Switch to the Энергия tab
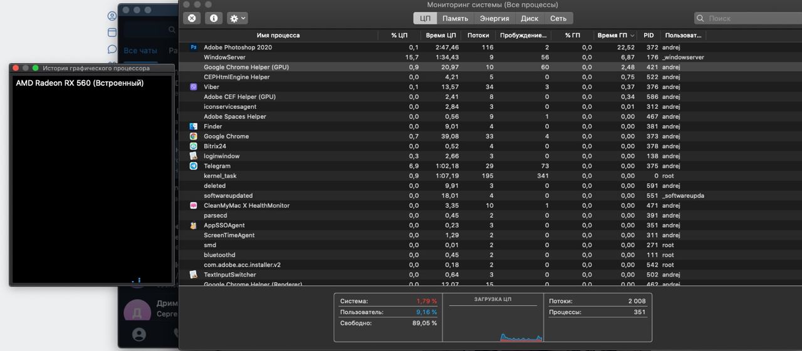The height and width of the screenshot is (351, 802). [494, 18]
